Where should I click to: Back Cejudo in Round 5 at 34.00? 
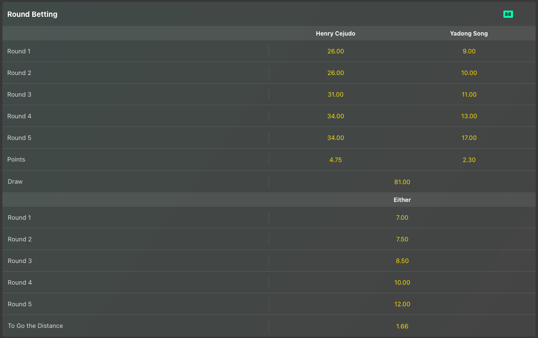pyautogui.click(x=336, y=138)
